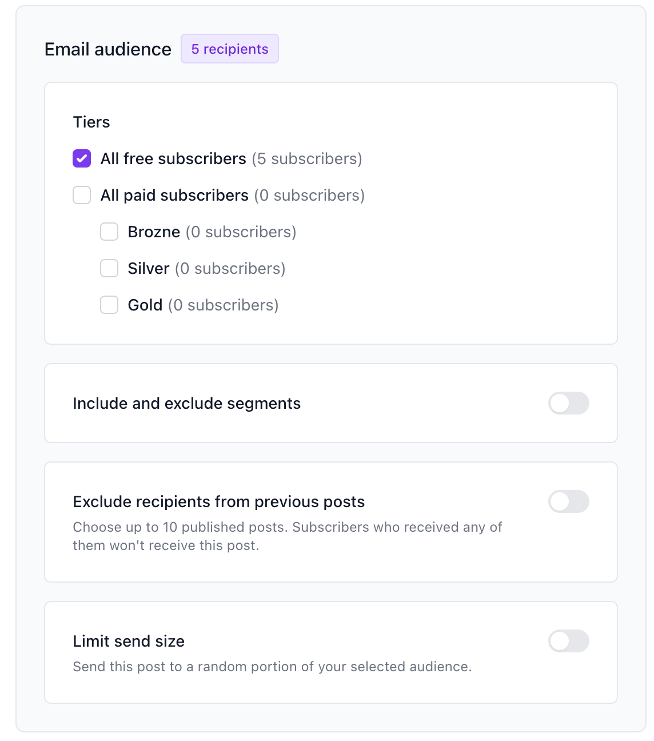Click the All free subscribers label text

pos(173,158)
